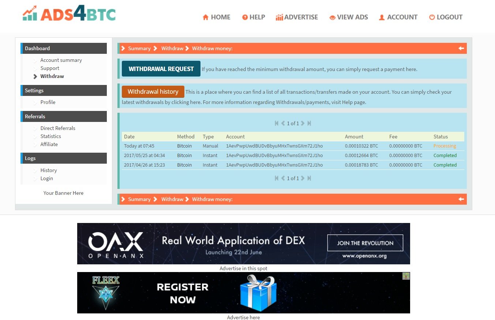Click back arrow in bottom breadcrumb bar
The width and height of the screenshot is (495, 320).
coord(461,199)
